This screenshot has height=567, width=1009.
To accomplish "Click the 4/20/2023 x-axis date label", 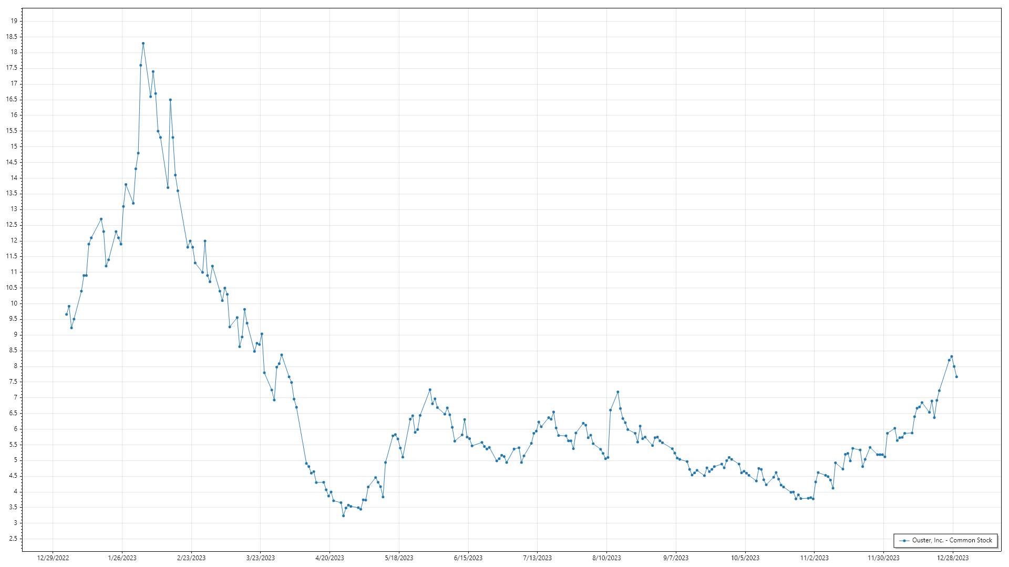I will pyautogui.click(x=330, y=558).
